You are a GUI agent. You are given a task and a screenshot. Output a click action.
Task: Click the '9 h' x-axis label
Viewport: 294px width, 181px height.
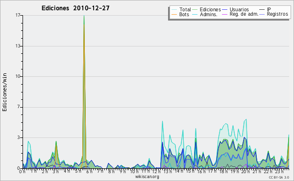coord(122,171)
